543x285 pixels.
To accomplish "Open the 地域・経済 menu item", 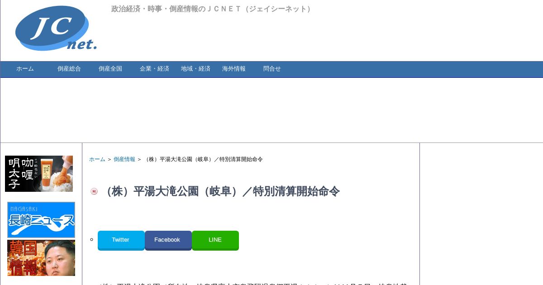I will point(195,69).
